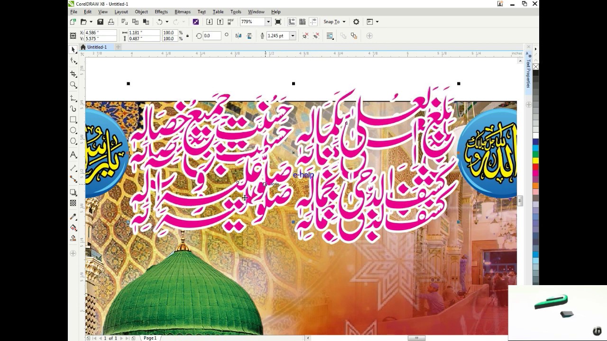This screenshot has height=341, width=607.
Task: Select the Color Eyedropper tool
Action: tap(74, 217)
